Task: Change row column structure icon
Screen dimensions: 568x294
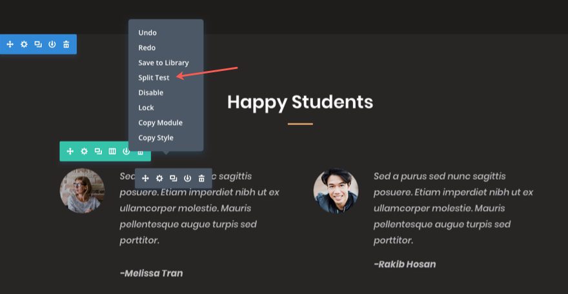Action: pyautogui.click(x=112, y=151)
